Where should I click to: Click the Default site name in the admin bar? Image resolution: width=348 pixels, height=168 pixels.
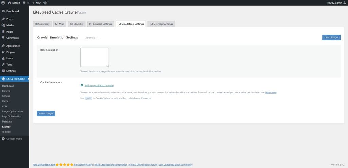coord(16,3)
